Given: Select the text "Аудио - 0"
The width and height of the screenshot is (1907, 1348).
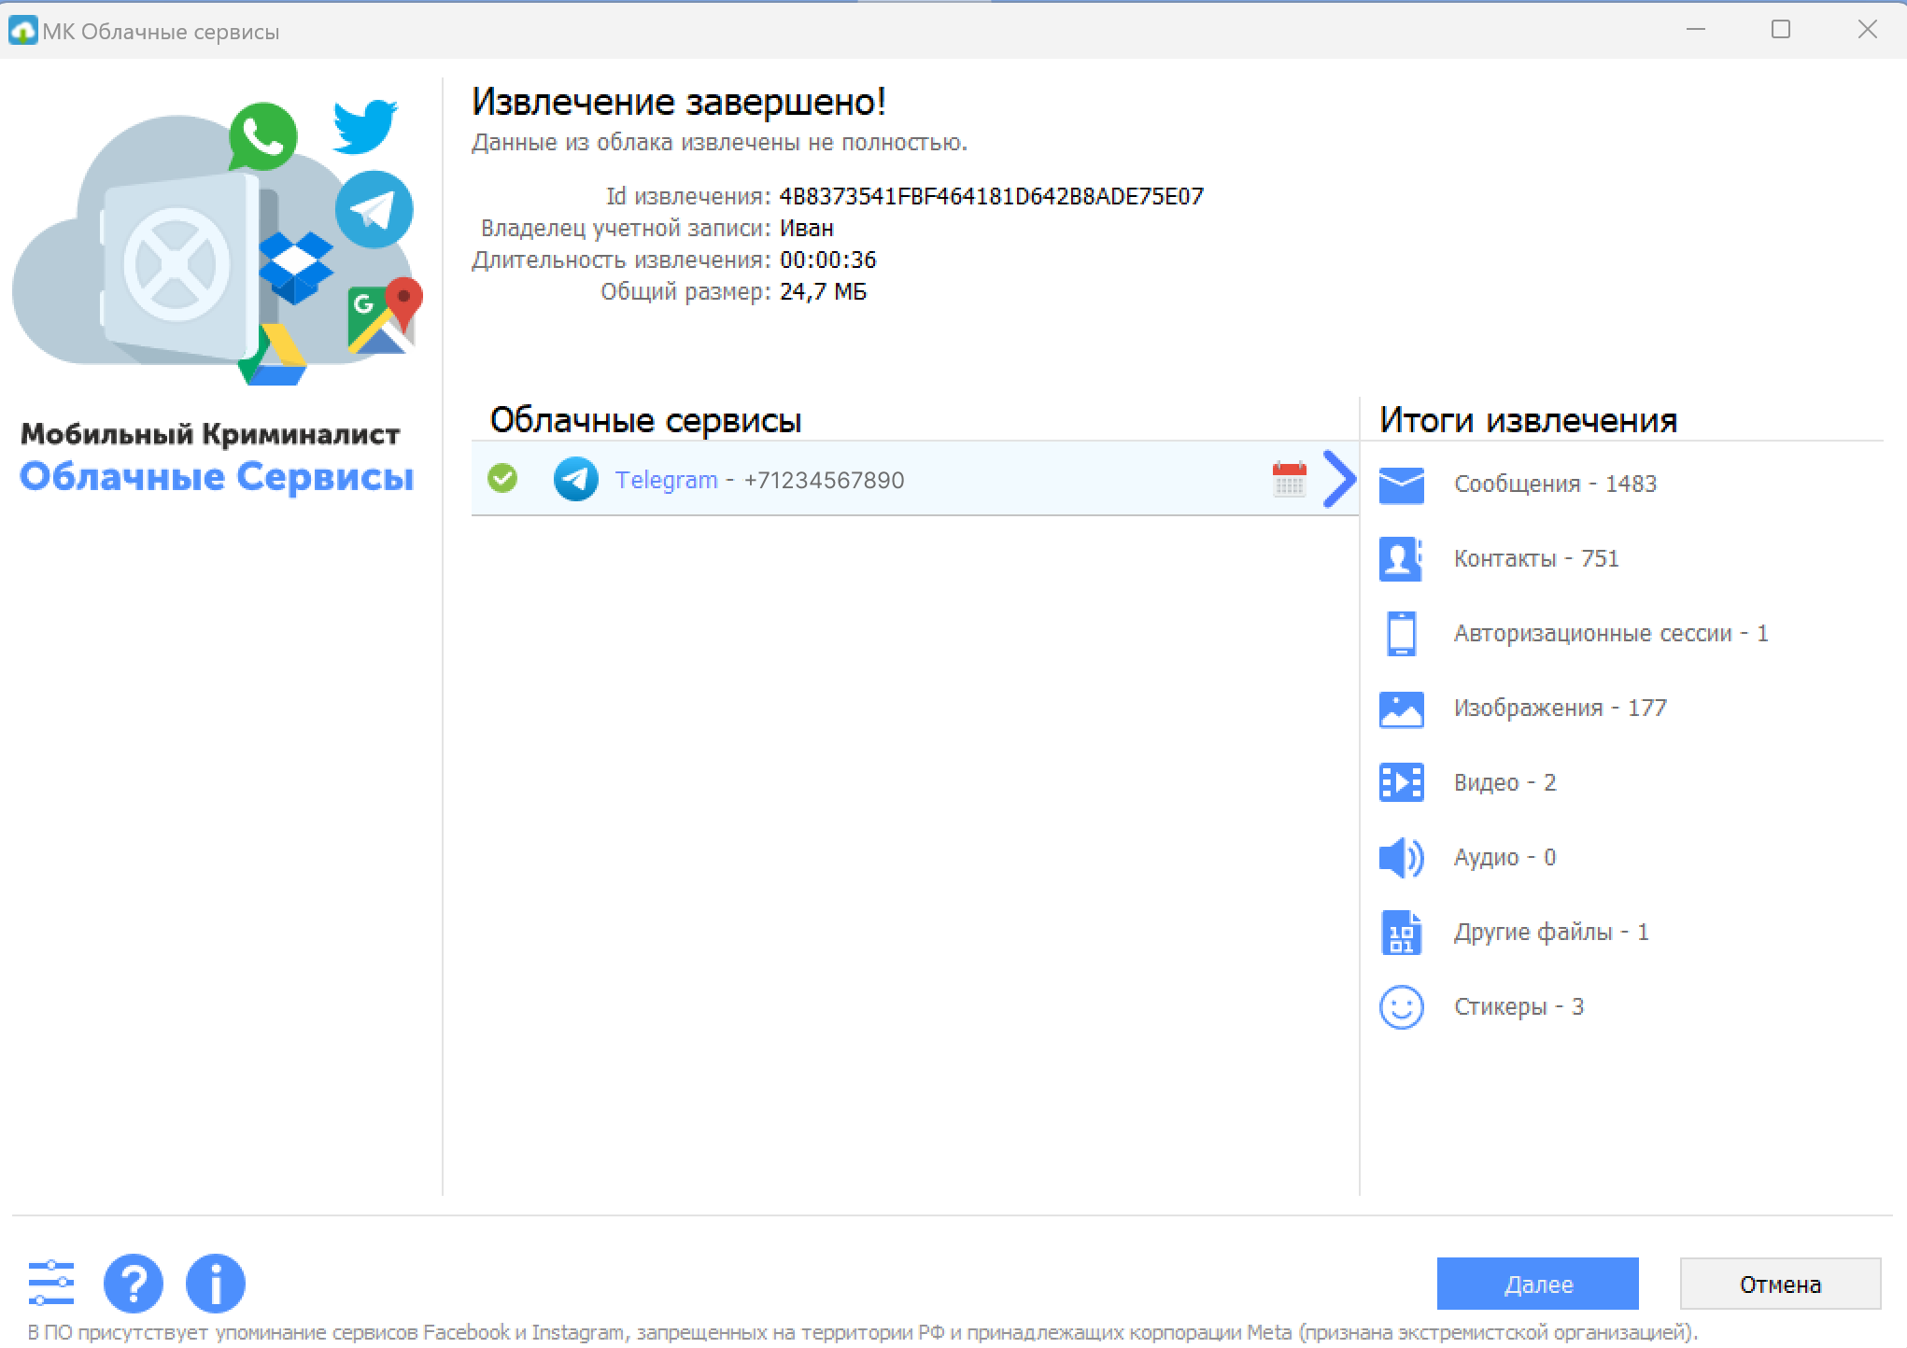Looking at the screenshot, I should (x=1504, y=857).
